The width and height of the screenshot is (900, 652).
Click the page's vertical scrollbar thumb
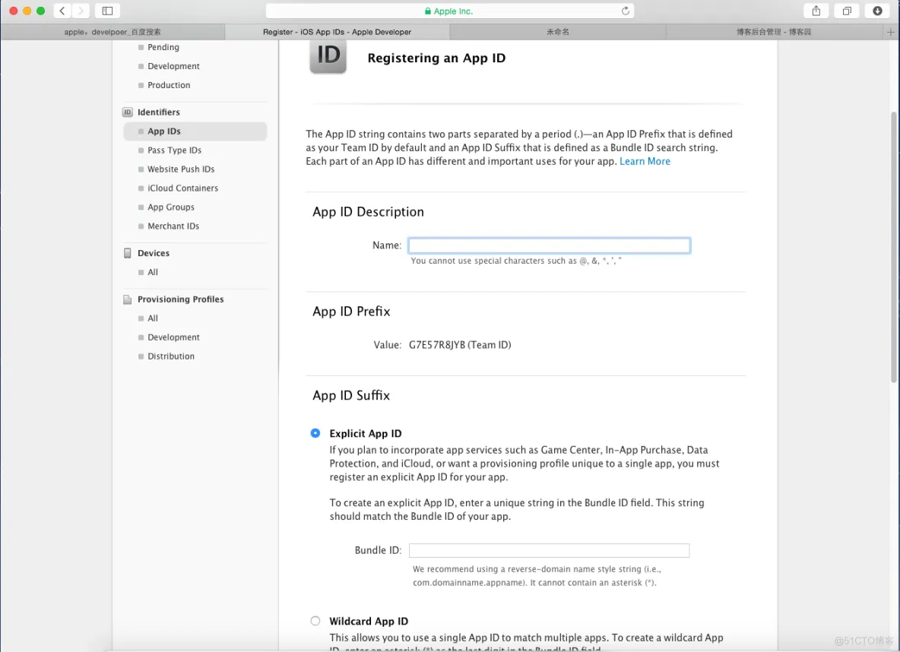point(894,247)
